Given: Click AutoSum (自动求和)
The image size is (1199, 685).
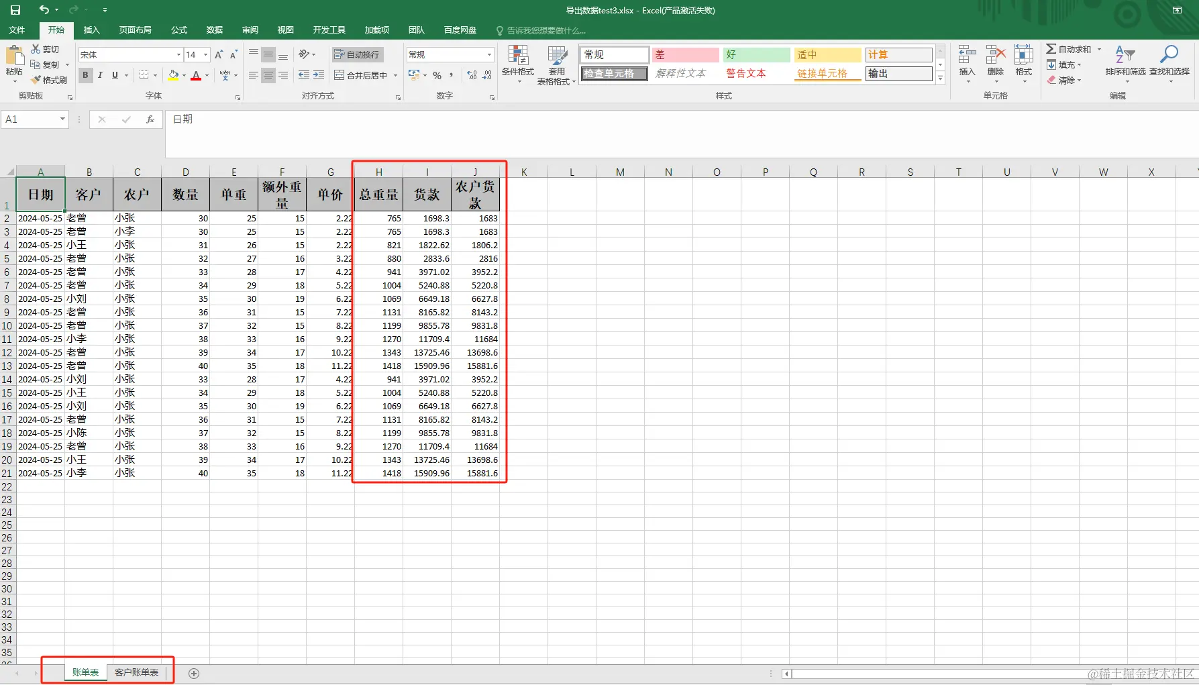Looking at the screenshot, I should (x=1070, y=49).
